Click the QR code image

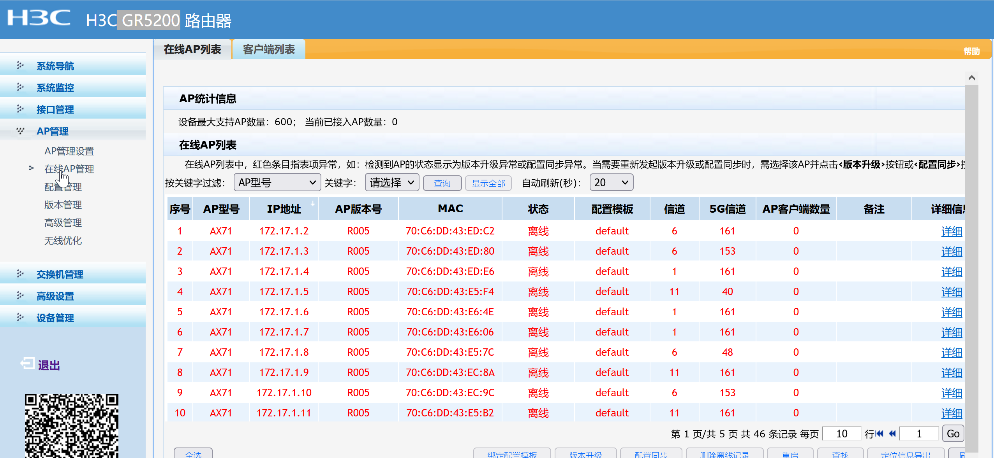[72, 426]
